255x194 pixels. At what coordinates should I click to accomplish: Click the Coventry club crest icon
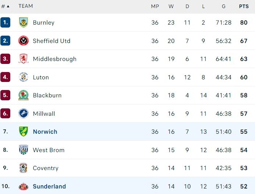[x=24, y=168]
